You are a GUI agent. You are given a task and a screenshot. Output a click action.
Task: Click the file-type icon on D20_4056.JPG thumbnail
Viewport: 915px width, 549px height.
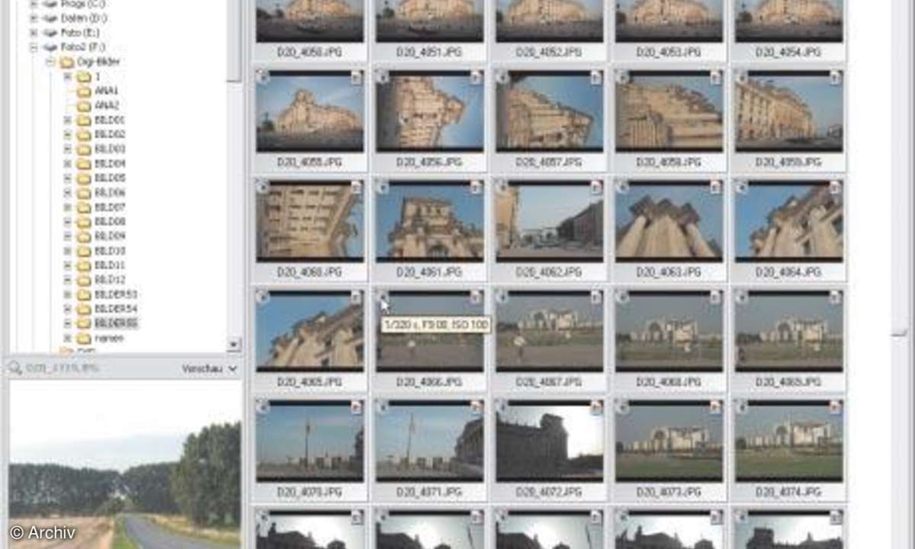pyautogui.click(x=476, y=78)
